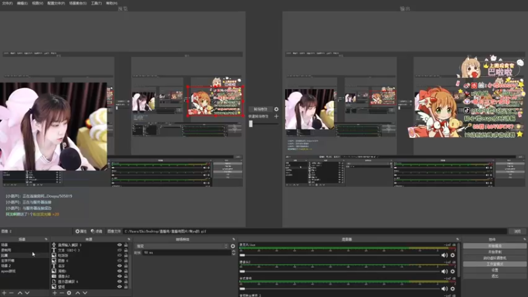Toggle the lock on 摄像头2 source
The image size is (528, 297).
pyautogui.click(x=126, y=276)
